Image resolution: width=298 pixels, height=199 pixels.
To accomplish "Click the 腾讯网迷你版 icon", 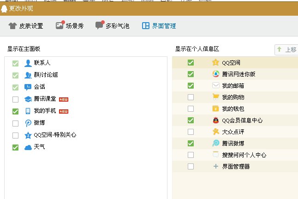I will point(215,74).
